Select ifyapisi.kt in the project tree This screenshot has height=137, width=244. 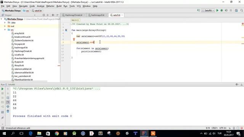[x=19, y=62]
